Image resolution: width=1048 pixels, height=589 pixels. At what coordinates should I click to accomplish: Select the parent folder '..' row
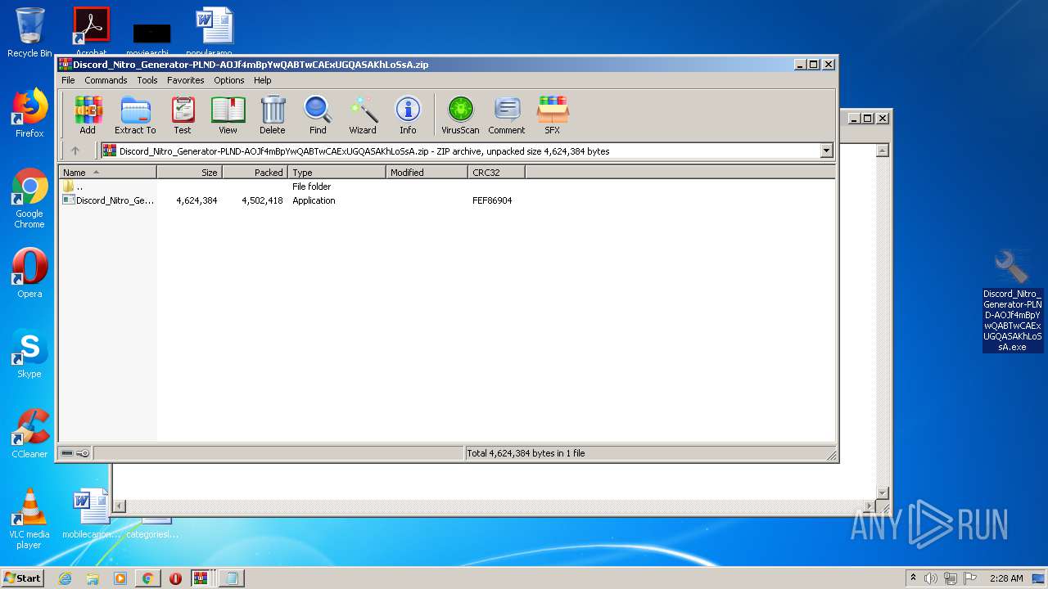(447, 187)
